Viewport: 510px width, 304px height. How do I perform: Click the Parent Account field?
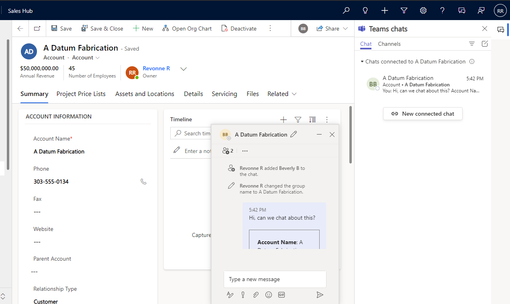click(90, 271)
